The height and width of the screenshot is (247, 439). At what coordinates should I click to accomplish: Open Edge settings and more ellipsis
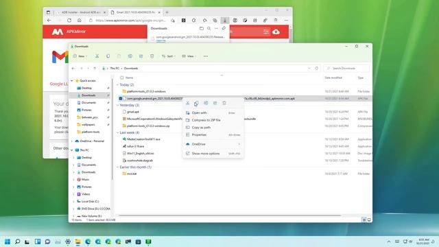(286, 21)
